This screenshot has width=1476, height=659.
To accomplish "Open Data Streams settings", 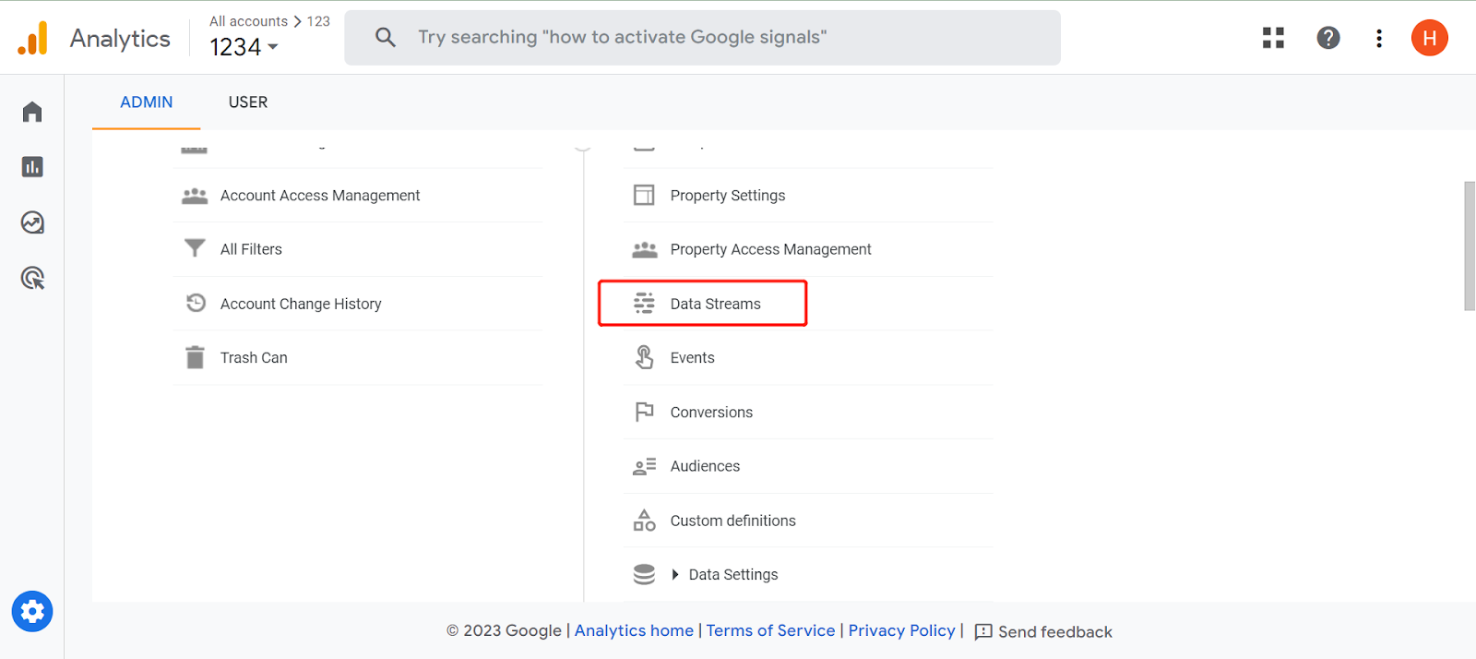I will click(715, 304).
